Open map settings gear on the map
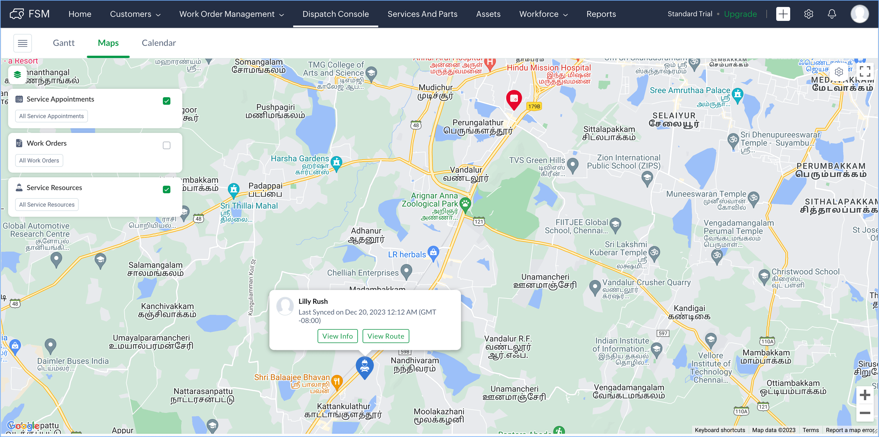 (839, 72)
